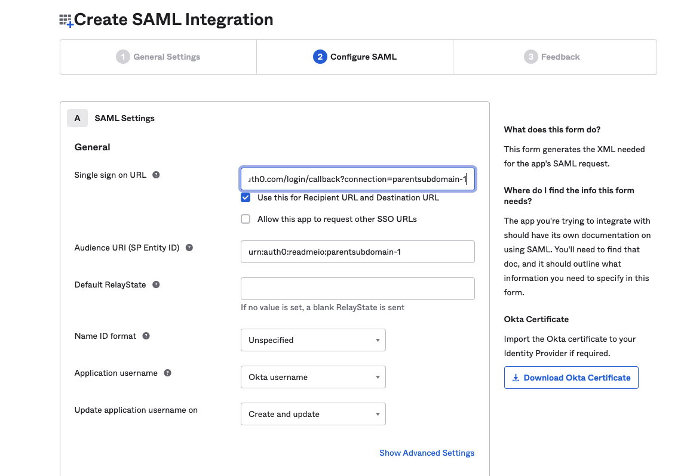This screenshot has height=476, width=684.
Task: Open help icon for Audience URI (SP Entity ID)
Action: tap(189, 248)
